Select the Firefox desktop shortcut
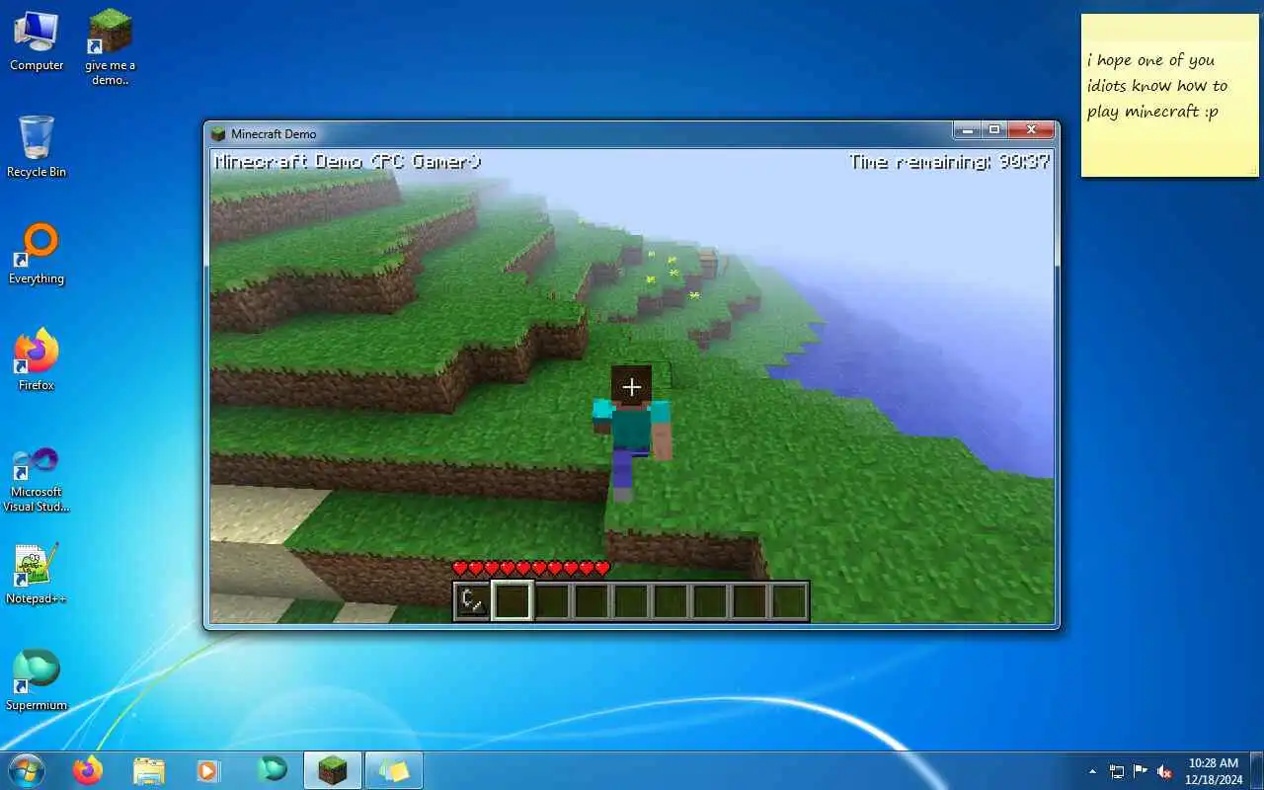1264x790 pixels. (x=37, y=360)
